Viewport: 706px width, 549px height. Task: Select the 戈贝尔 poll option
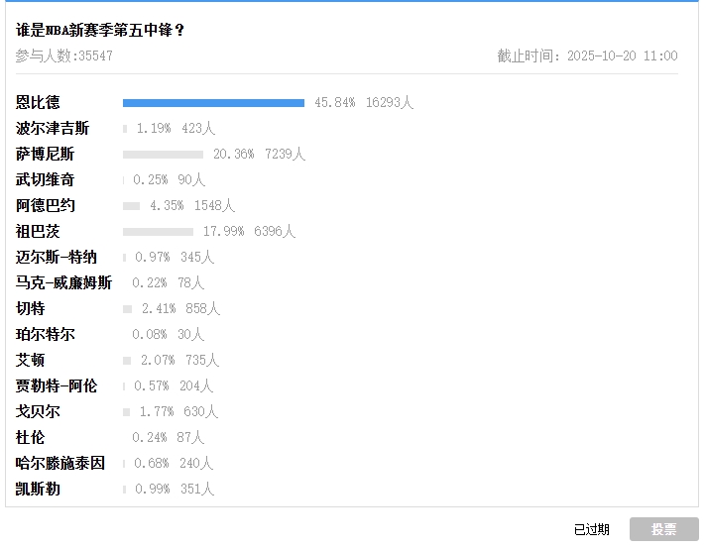click(x=38, y=411)
